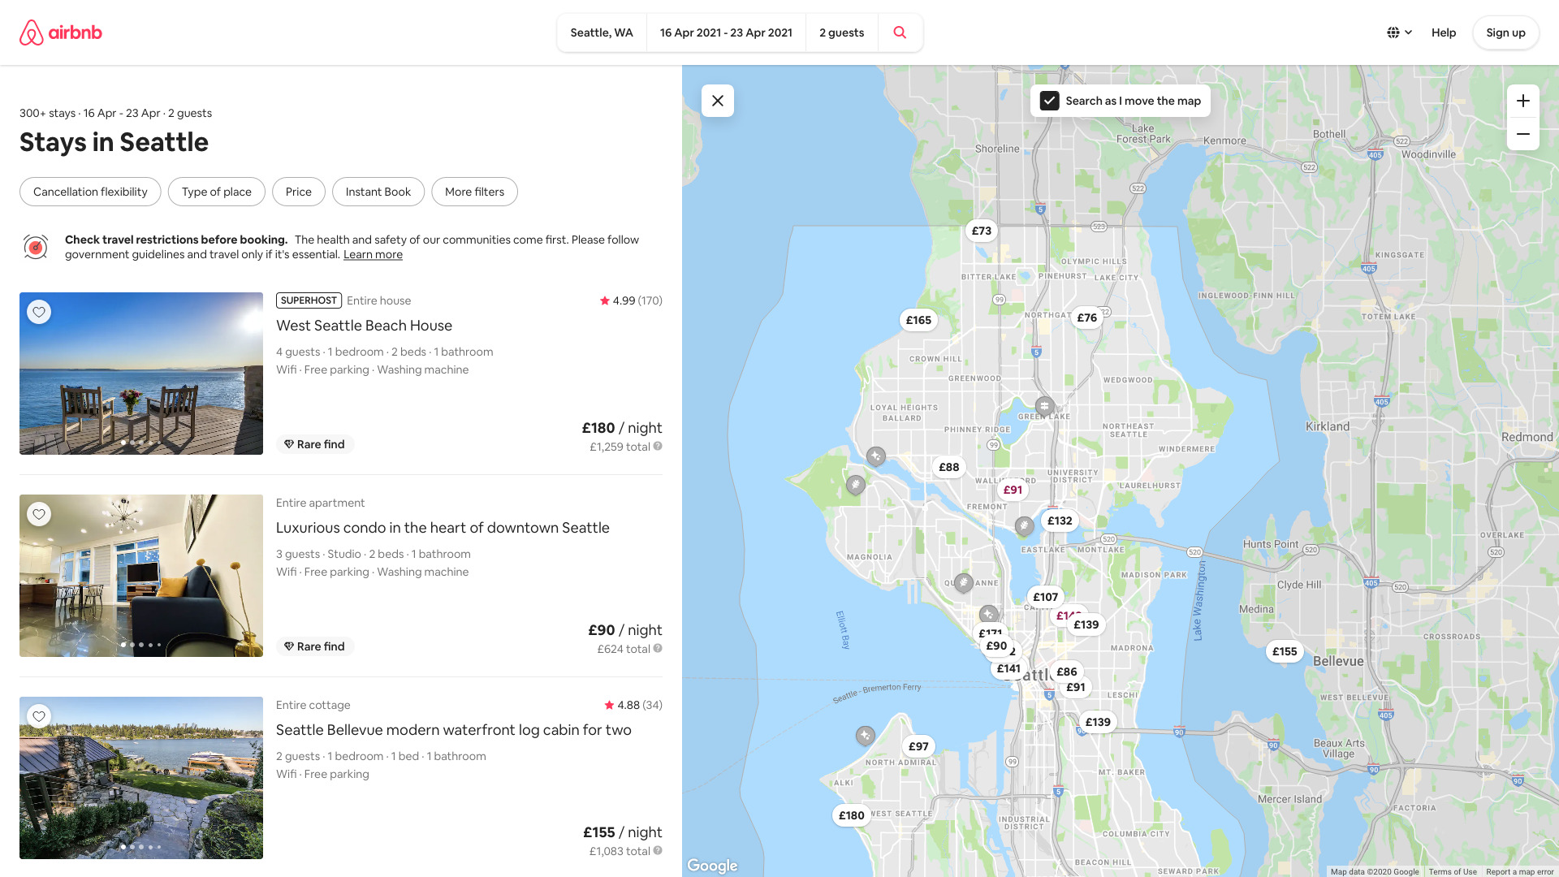1559x877 pixels.
Task: Click the red search magnifier icon
Action: [x=900, y=32]
